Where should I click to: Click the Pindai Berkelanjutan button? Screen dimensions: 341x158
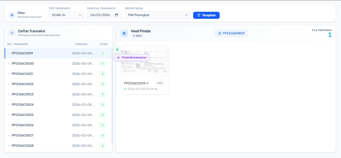132,58
